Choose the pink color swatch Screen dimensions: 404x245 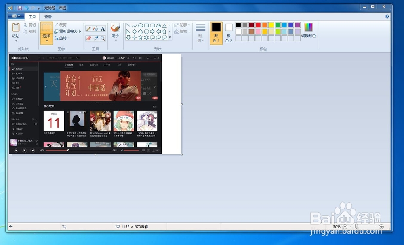pos(258,31)
